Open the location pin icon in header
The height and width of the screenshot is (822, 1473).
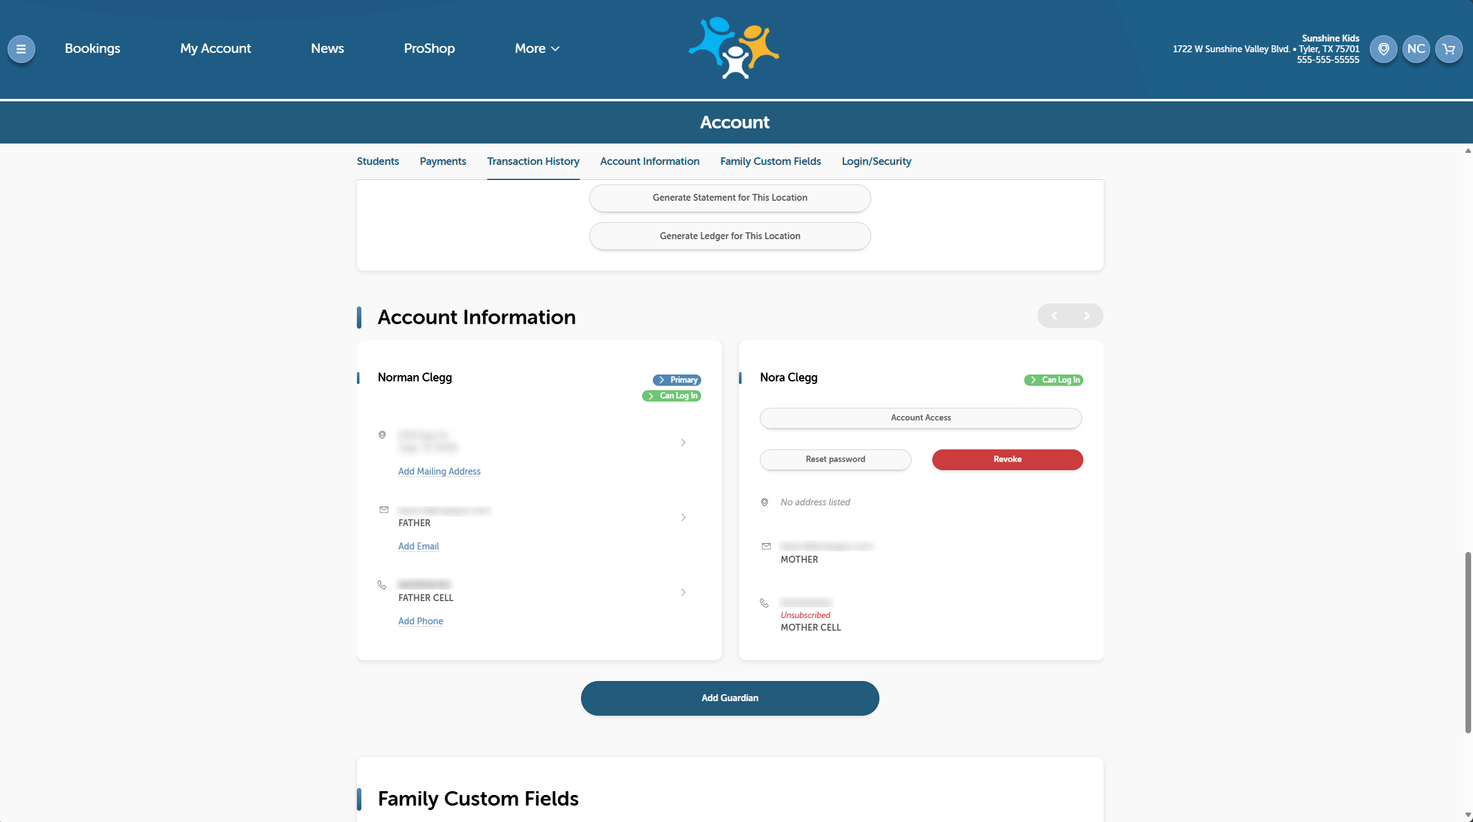1383,49
